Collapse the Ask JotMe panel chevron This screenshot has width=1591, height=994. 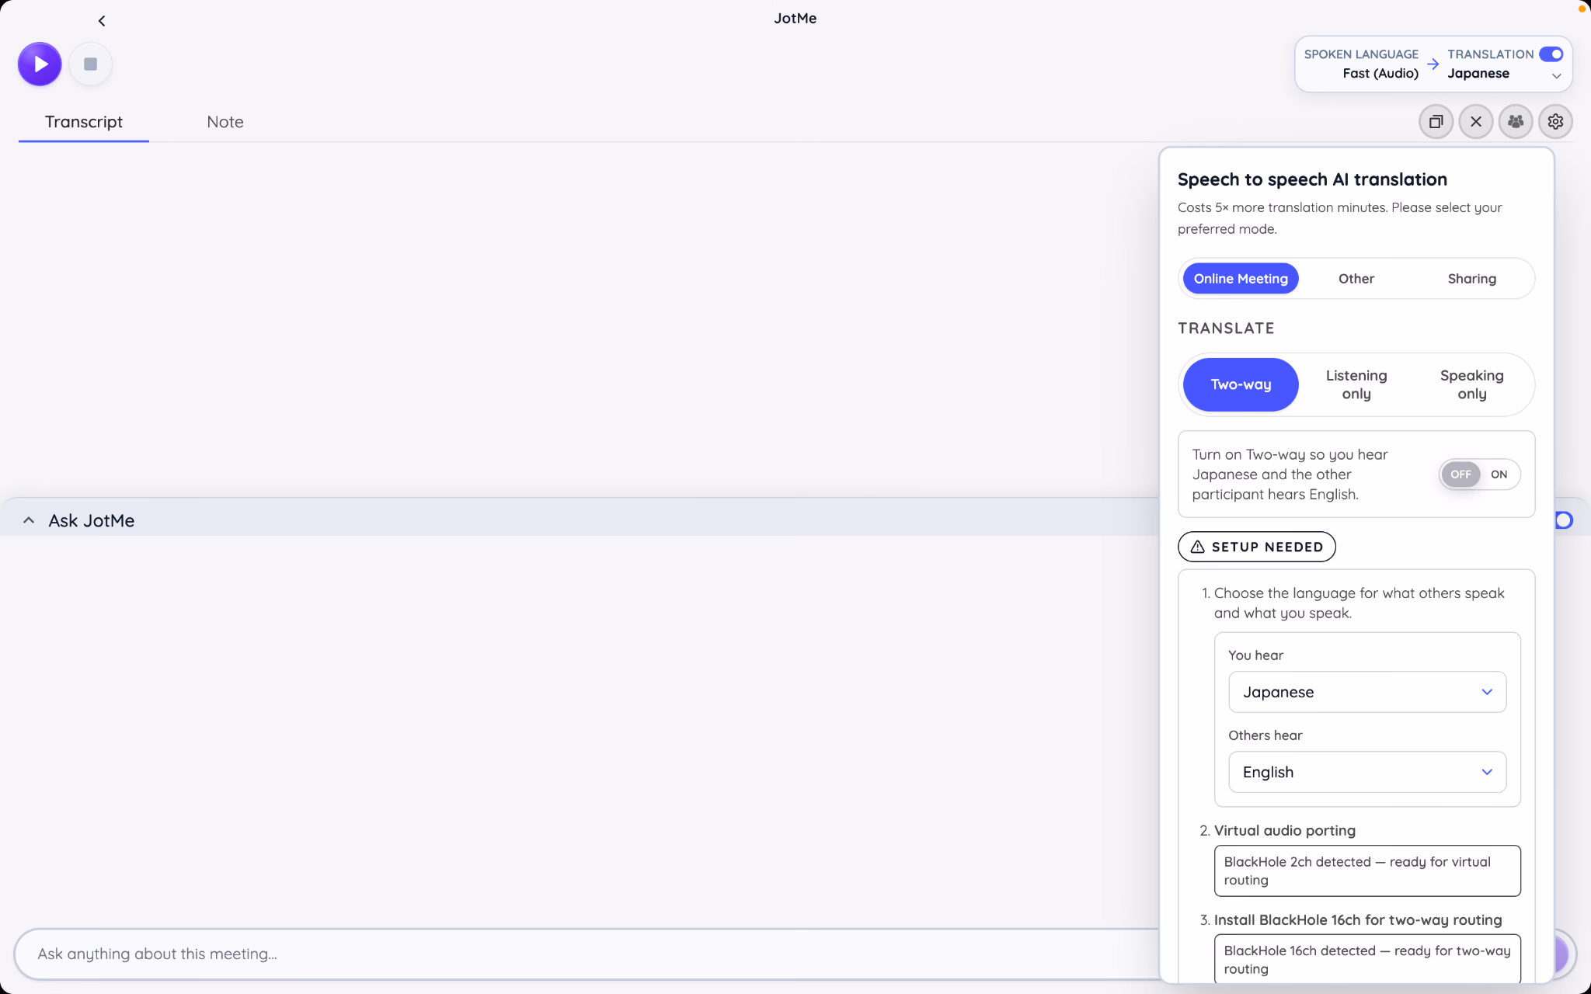29,520
